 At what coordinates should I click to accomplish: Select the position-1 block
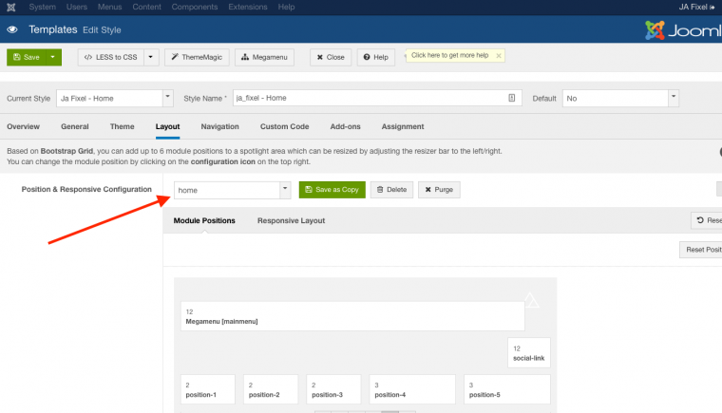[208, 389]
